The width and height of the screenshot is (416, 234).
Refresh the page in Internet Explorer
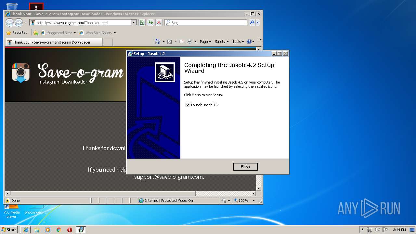coord(150,22)
